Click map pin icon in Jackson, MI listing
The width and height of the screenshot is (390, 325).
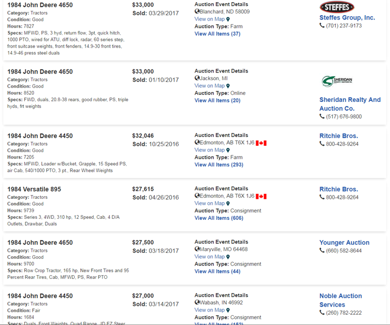(228, 86)
